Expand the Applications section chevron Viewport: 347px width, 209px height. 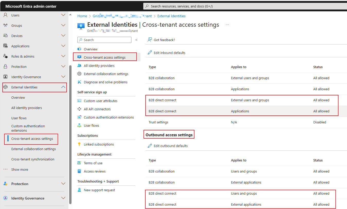(x=63, y=46)
